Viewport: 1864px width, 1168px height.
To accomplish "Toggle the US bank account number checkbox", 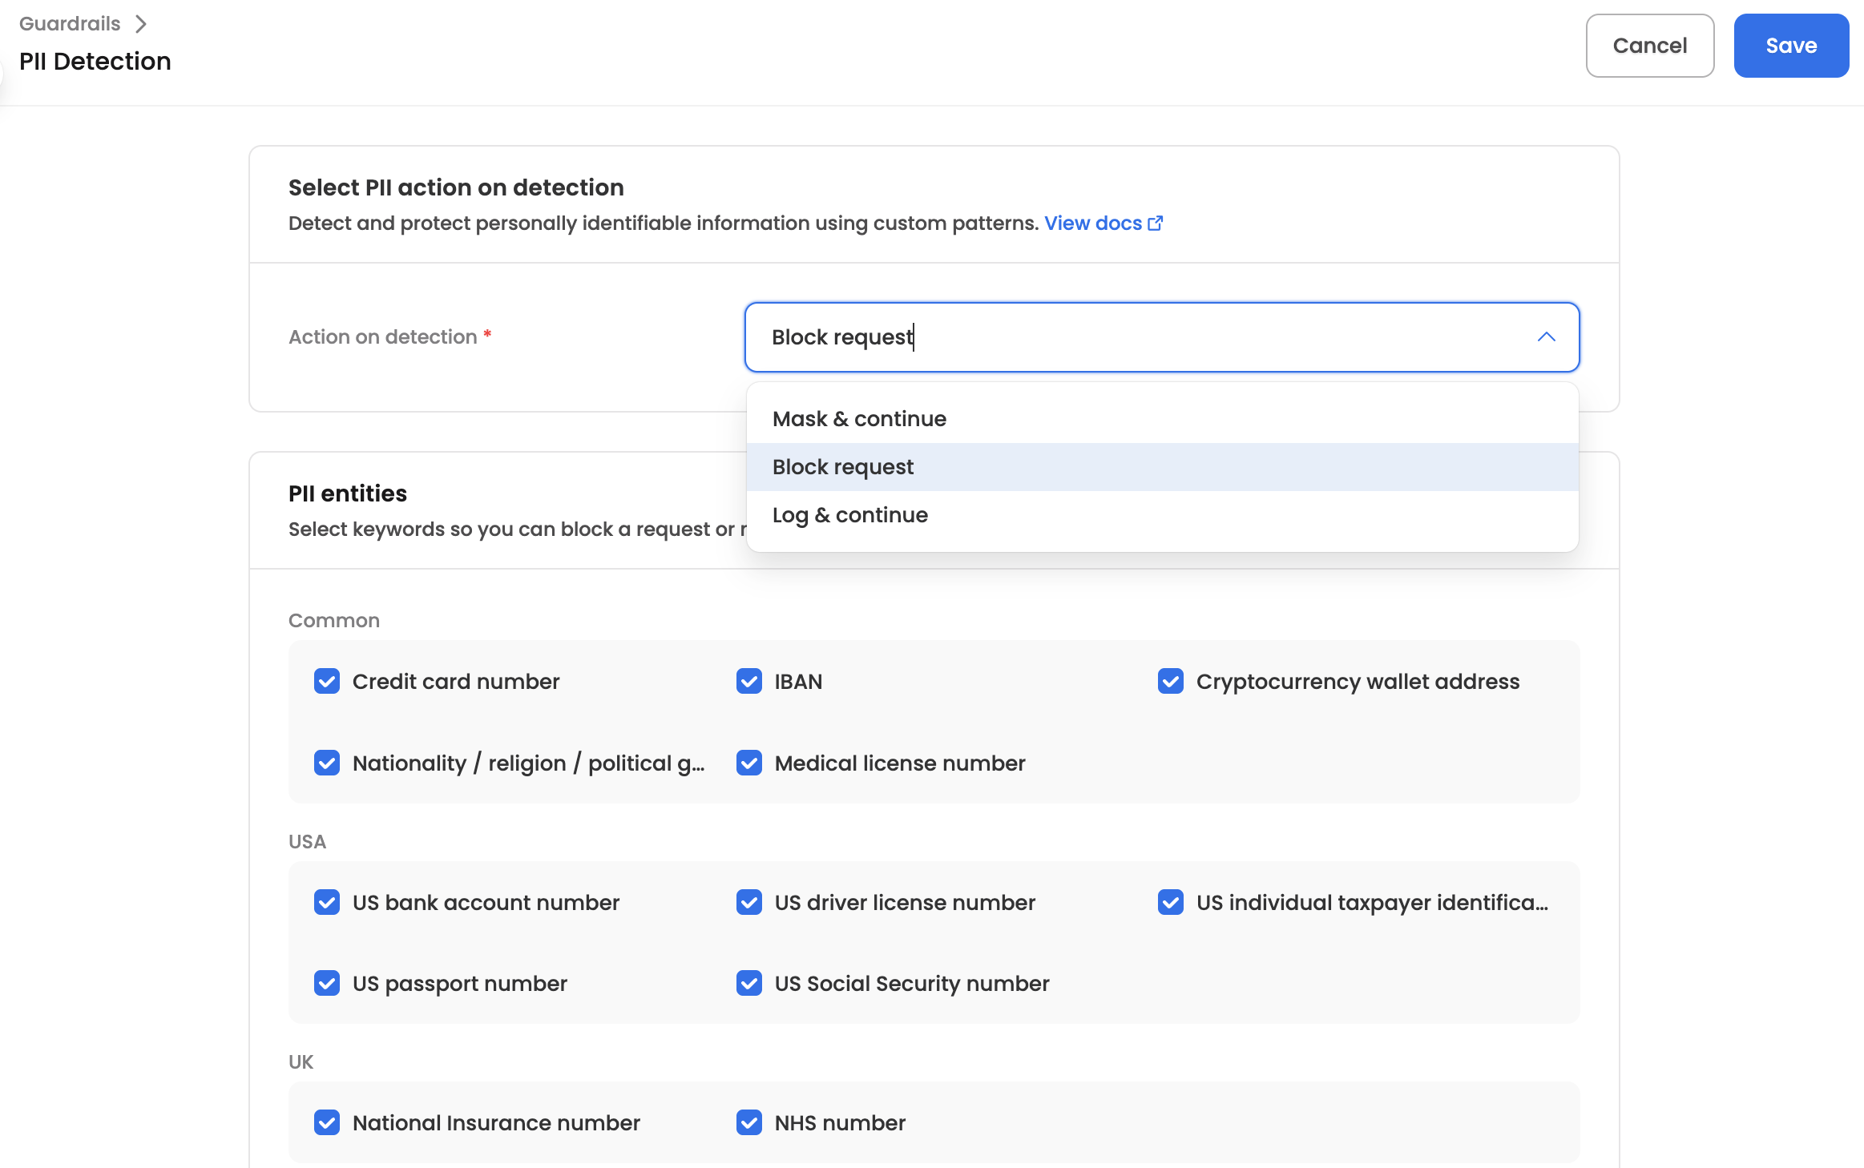I will (x=327, y=903).
